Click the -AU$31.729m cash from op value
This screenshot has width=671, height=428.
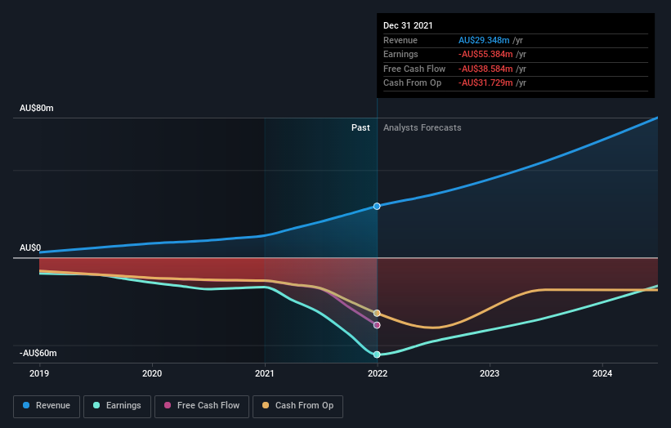coord(485,83)
